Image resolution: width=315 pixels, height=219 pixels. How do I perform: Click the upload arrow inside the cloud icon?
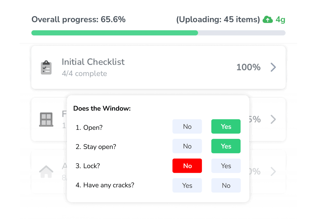tap(267, 20)
